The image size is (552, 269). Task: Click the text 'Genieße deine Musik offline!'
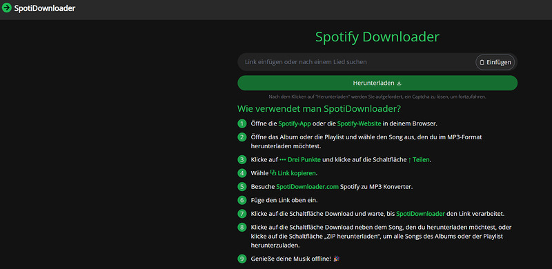[291, 259]
